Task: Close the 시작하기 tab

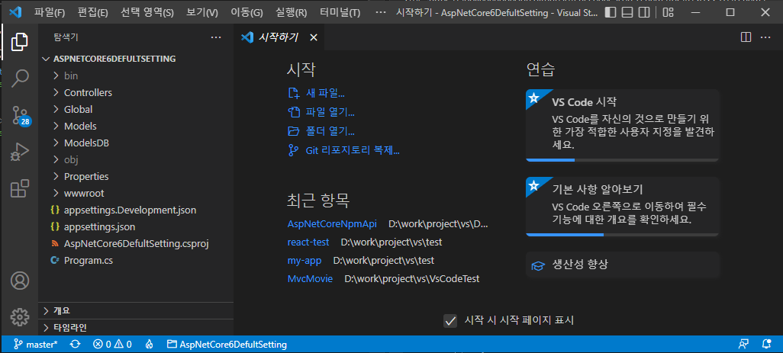Action: [314, 37]
